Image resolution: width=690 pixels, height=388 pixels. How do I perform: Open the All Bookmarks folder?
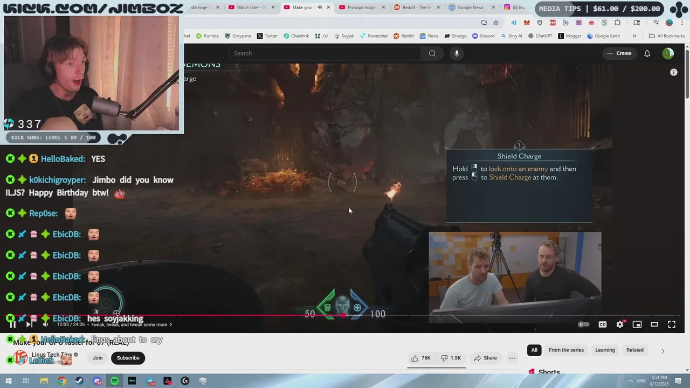click(667, 36)
